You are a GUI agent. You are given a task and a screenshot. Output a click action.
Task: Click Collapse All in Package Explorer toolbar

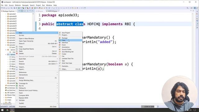19,11
